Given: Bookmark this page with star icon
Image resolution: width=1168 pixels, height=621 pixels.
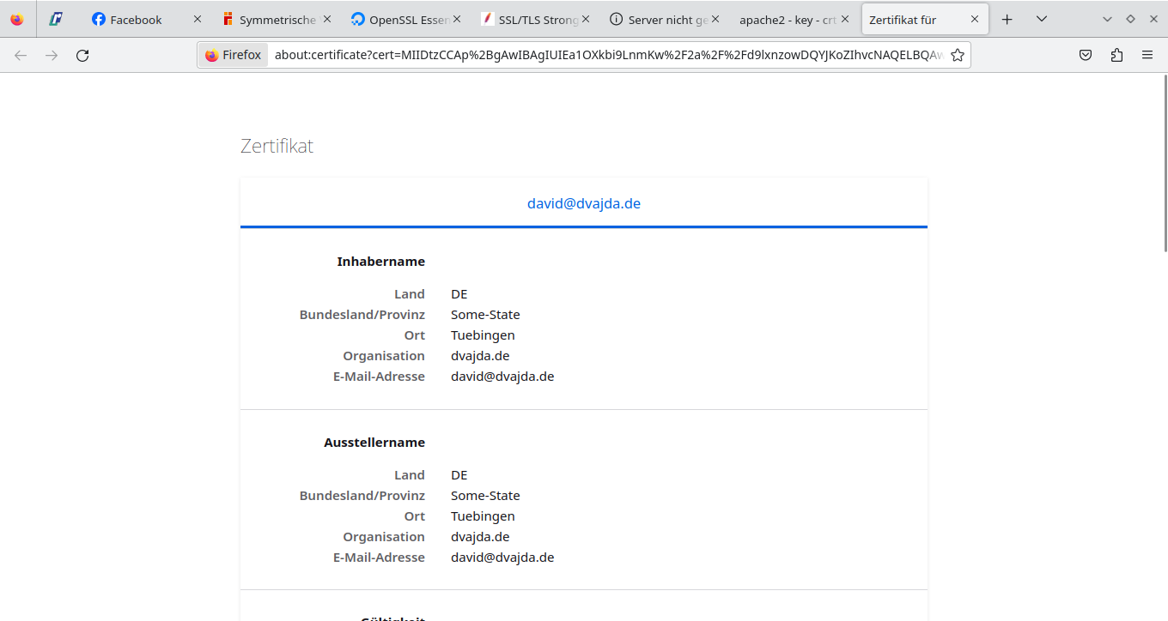Looking at the screenshot, I should (x=957, y=55).
